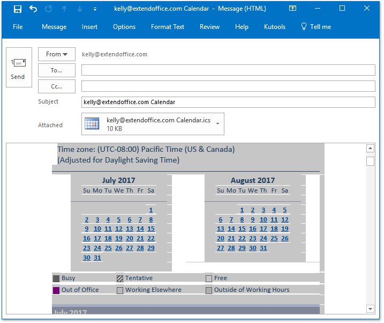384x323 pixels.
Task: Click the Working Elsewhere dotted swatch
Action: point(120,290)
